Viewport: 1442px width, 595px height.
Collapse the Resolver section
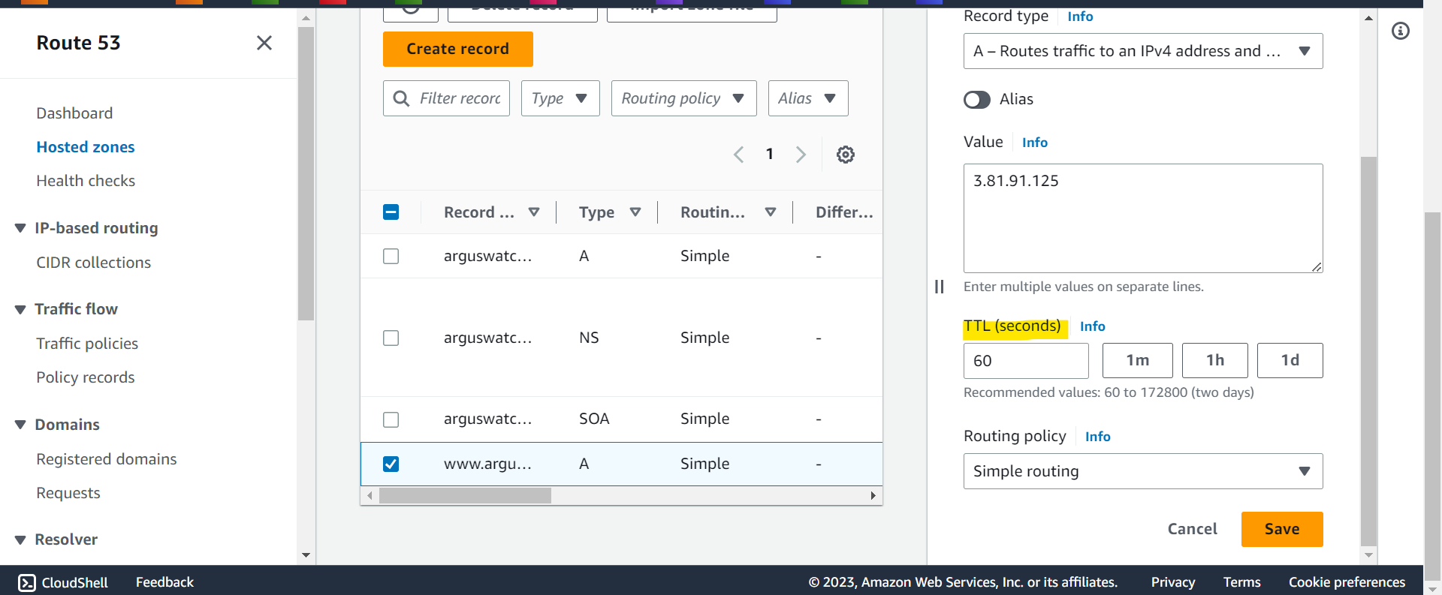point(20,539)
